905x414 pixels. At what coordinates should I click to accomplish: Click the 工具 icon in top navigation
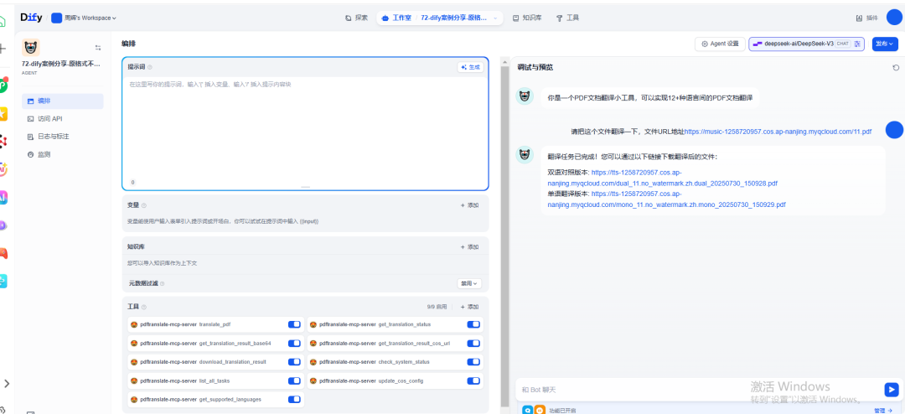(x=559, y=18)
